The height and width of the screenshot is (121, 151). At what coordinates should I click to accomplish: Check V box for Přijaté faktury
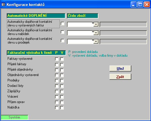(x=62, y=65)
